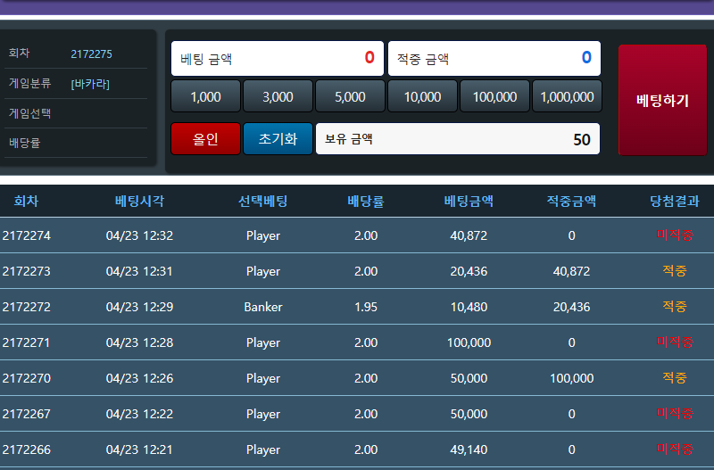Place the bet with the 베팅하기 button
This screenshot has width=714, height=470.
pos(662,100)
